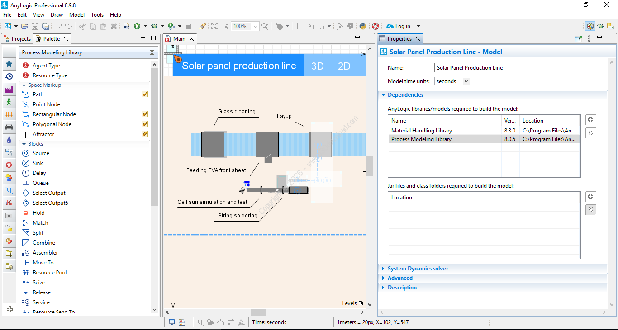Click the Build model toolbar icon
Image resolution: width=618 pixels, height=330 pixels.
(126, 26)
